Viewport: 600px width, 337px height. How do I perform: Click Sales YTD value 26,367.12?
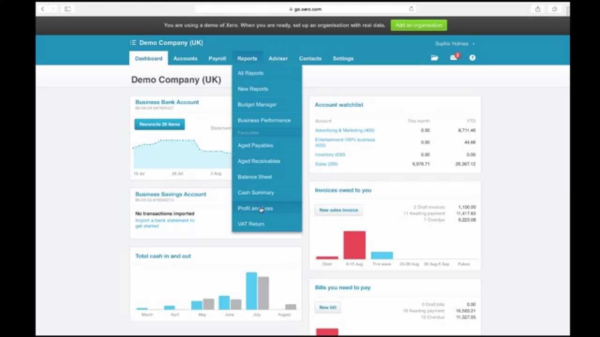[466, 164]
